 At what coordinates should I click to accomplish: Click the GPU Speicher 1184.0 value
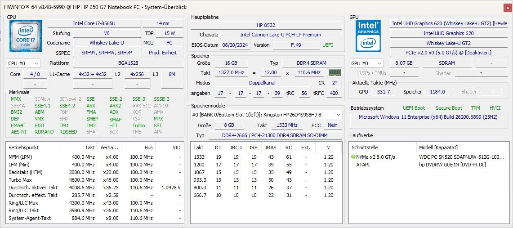point(437,92)
